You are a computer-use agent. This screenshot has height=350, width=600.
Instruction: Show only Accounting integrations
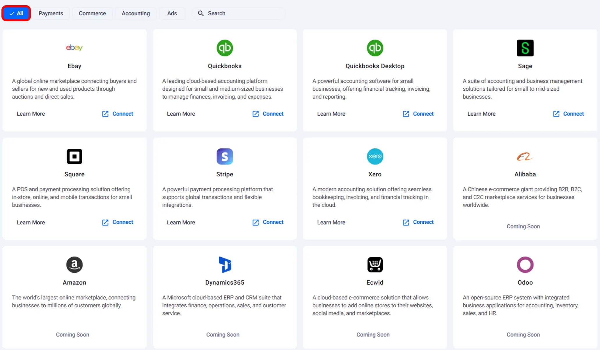pos(136,13)
